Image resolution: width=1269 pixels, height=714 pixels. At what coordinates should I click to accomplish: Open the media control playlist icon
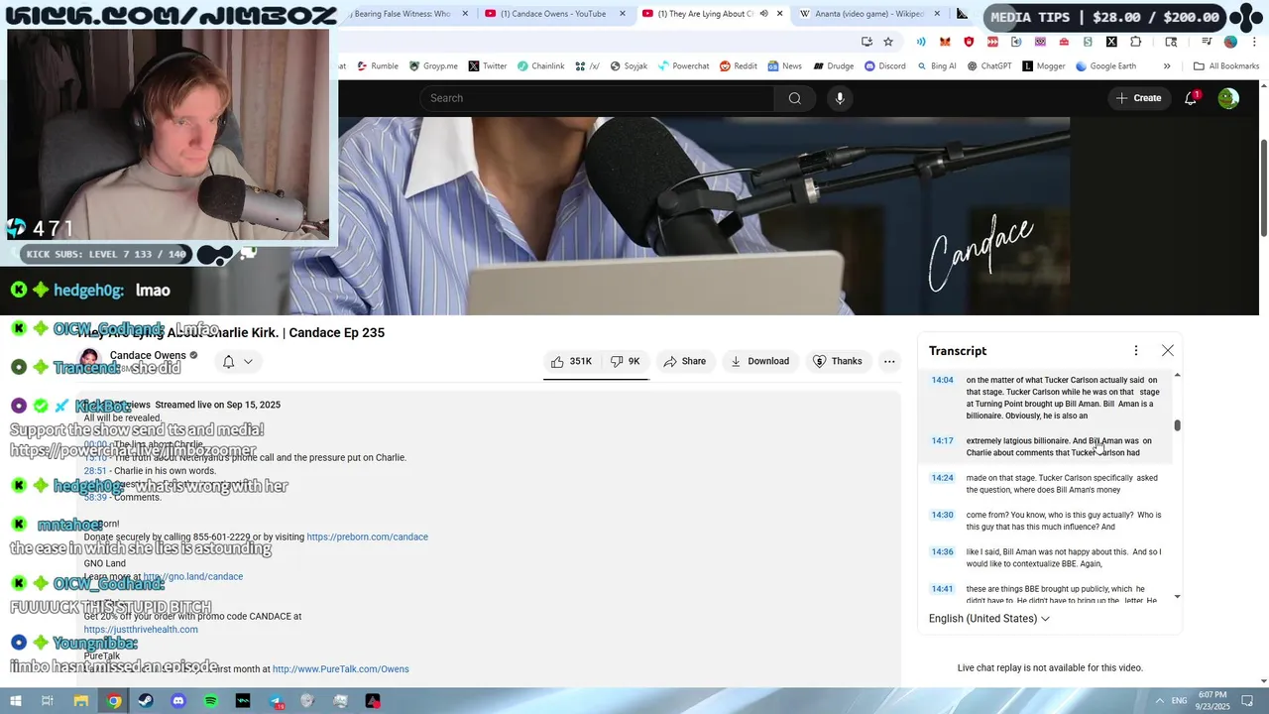tap(1207, 42)
